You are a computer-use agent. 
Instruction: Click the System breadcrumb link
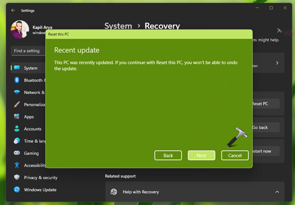tap(118, 26)
